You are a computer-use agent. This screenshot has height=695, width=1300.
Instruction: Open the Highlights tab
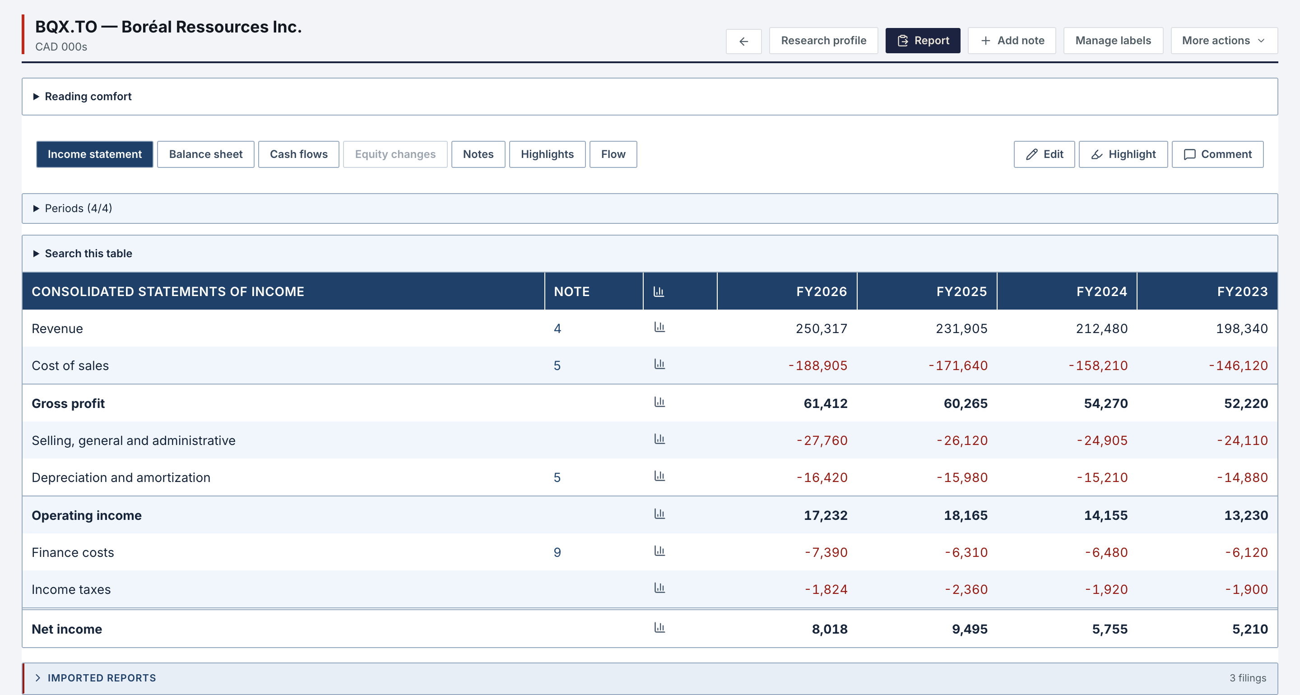547,154
